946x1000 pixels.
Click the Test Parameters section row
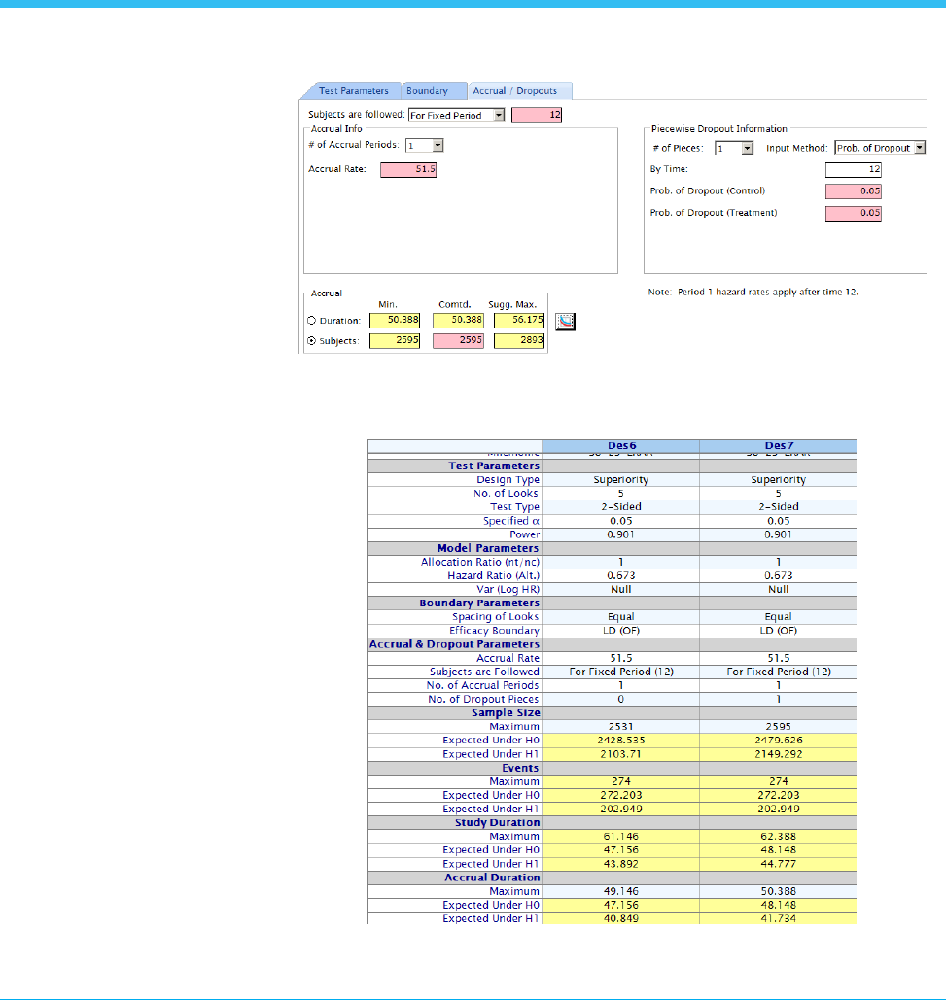[612, 466]
